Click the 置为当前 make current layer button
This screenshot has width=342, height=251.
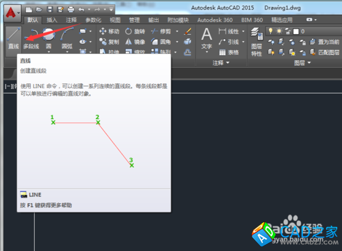click(x=325, y=42)
